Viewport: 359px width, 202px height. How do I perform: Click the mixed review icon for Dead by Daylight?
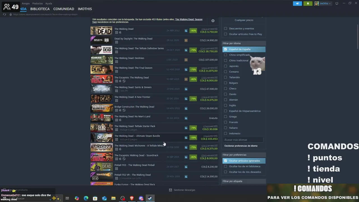pos(186,40)
